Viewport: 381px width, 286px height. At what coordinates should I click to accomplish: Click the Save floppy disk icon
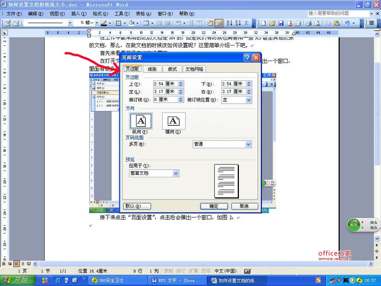281,23
